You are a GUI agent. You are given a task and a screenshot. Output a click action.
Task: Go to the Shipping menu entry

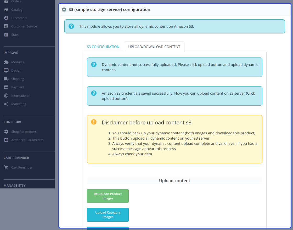pyautogui.click(x=18, y=79)
